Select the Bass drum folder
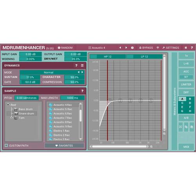Screen dimensions: 196x196 click(x=24, y=109)
